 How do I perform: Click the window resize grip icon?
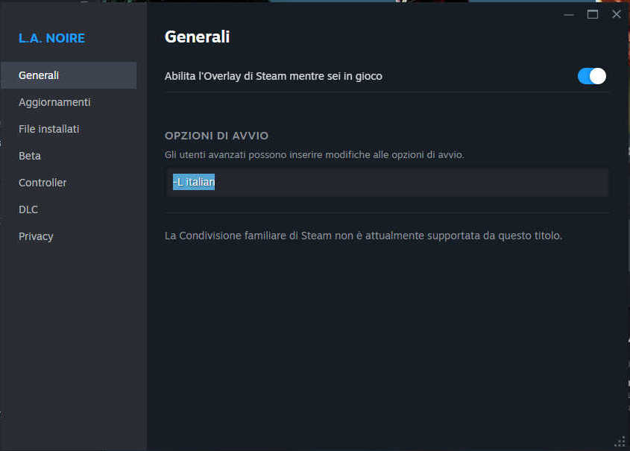[620, 441]
